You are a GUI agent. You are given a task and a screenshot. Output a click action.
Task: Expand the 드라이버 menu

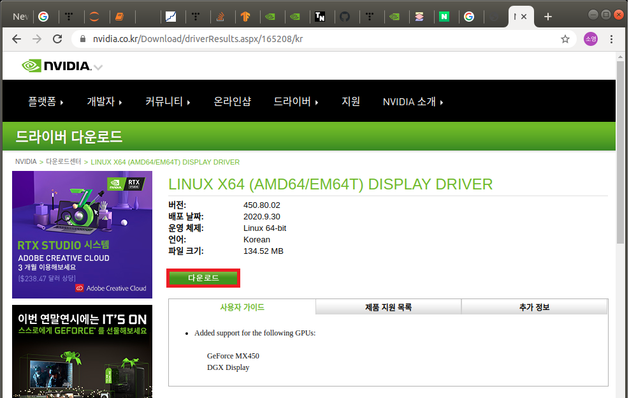tap(296, 101)
